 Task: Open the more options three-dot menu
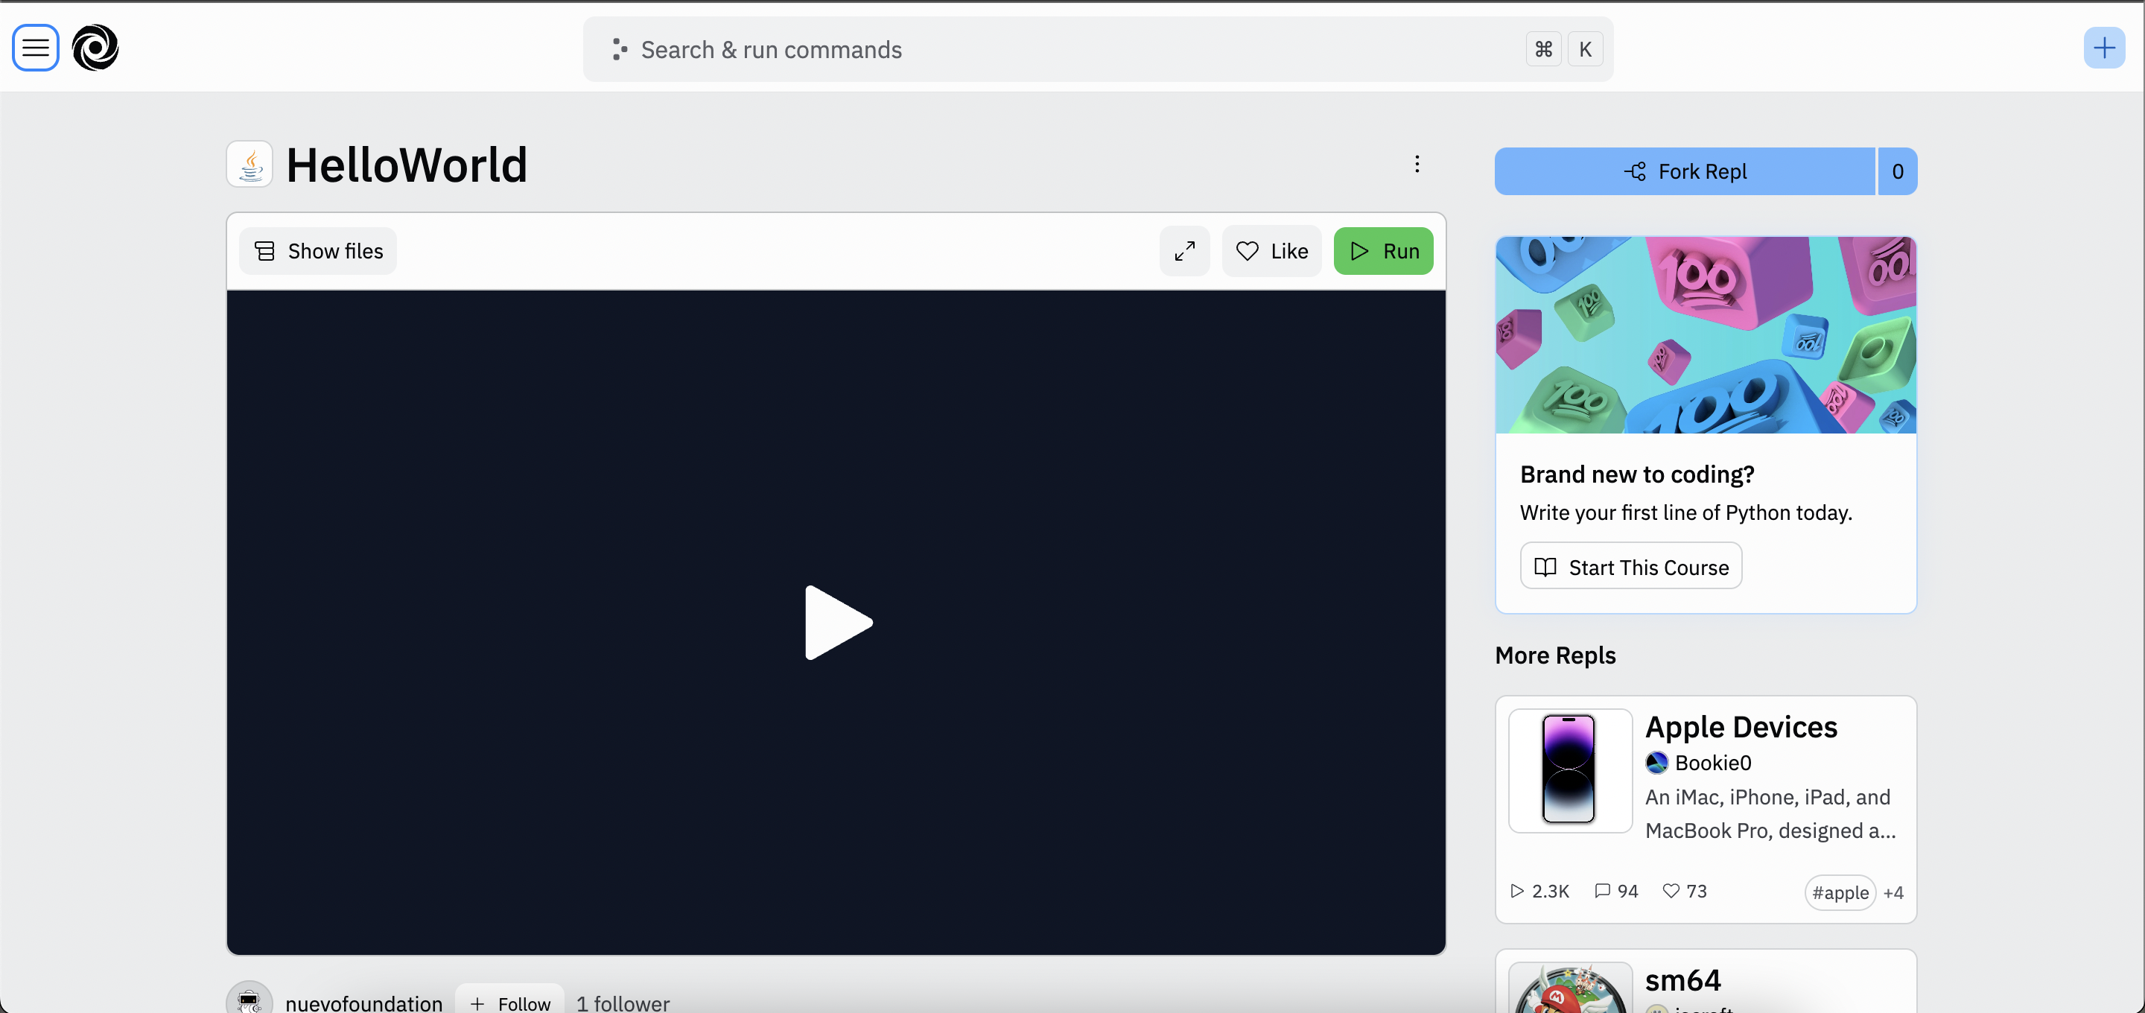coord(1417,164)
